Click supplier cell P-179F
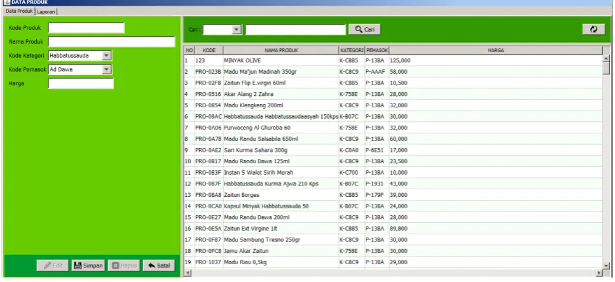This screenshot has width=615, height=282. pos(377,195)
